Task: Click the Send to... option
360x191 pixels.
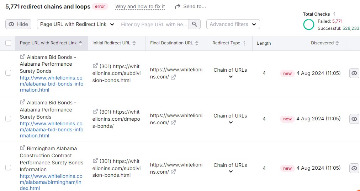Action: click(190, 6)
